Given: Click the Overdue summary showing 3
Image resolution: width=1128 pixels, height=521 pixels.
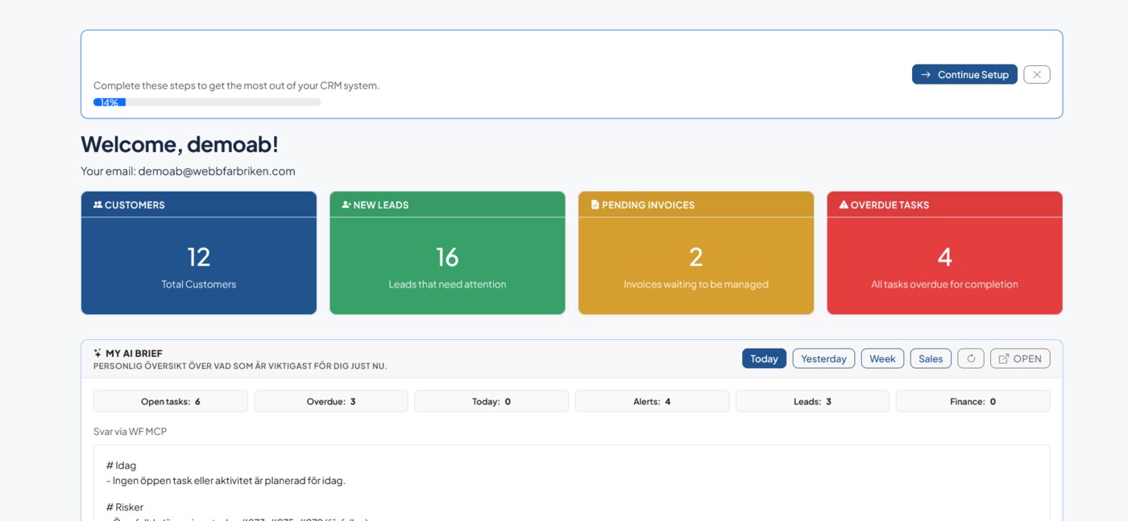Looking at the screenshot, I should pos(330,400).
